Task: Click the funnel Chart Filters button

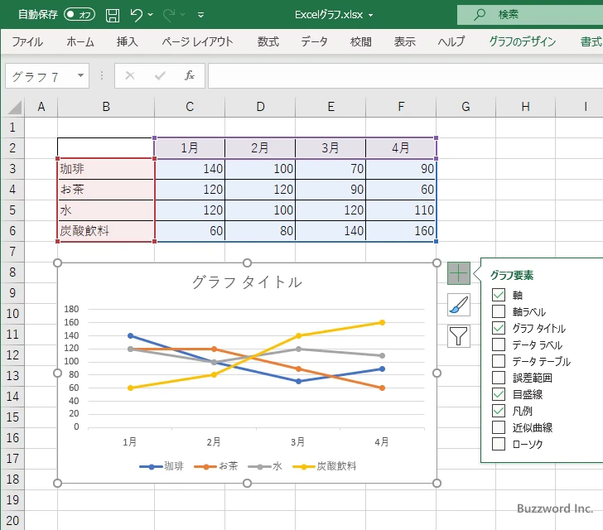Action: pyautogui.click(x=459, y=336)
